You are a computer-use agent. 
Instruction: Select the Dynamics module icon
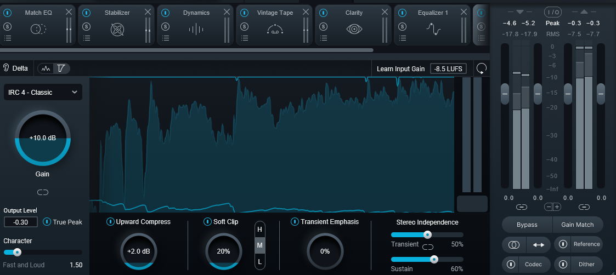196,29
